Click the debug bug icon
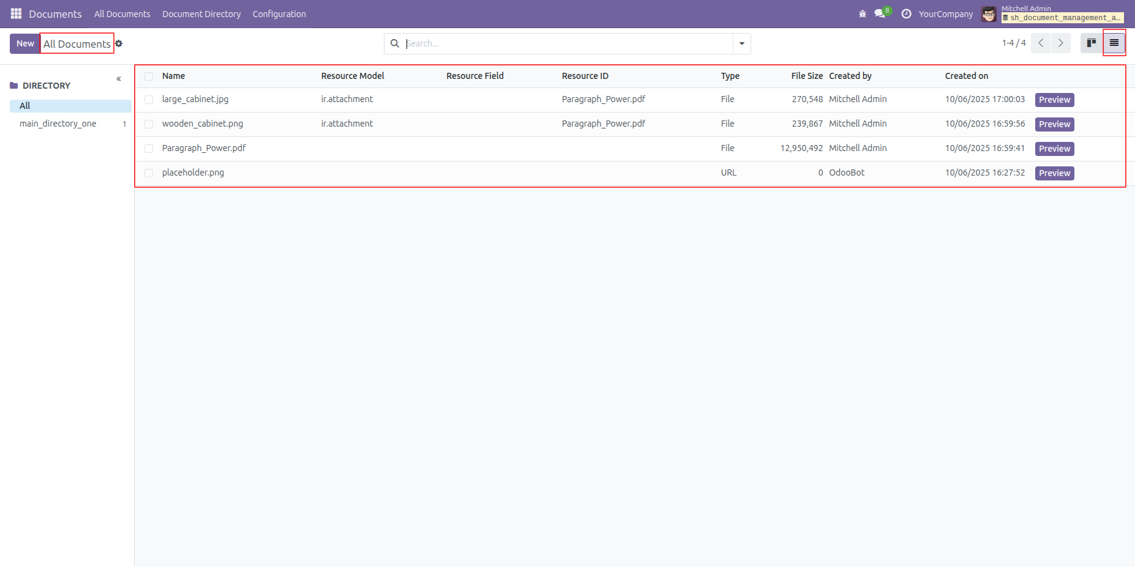1135x567 pixels. click(863, 14)
